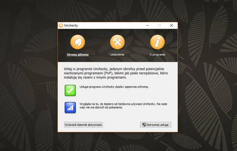This screenshot has height=151, width=237.
Task: Switch to the O programie tab label
Action: click(157, 54)
